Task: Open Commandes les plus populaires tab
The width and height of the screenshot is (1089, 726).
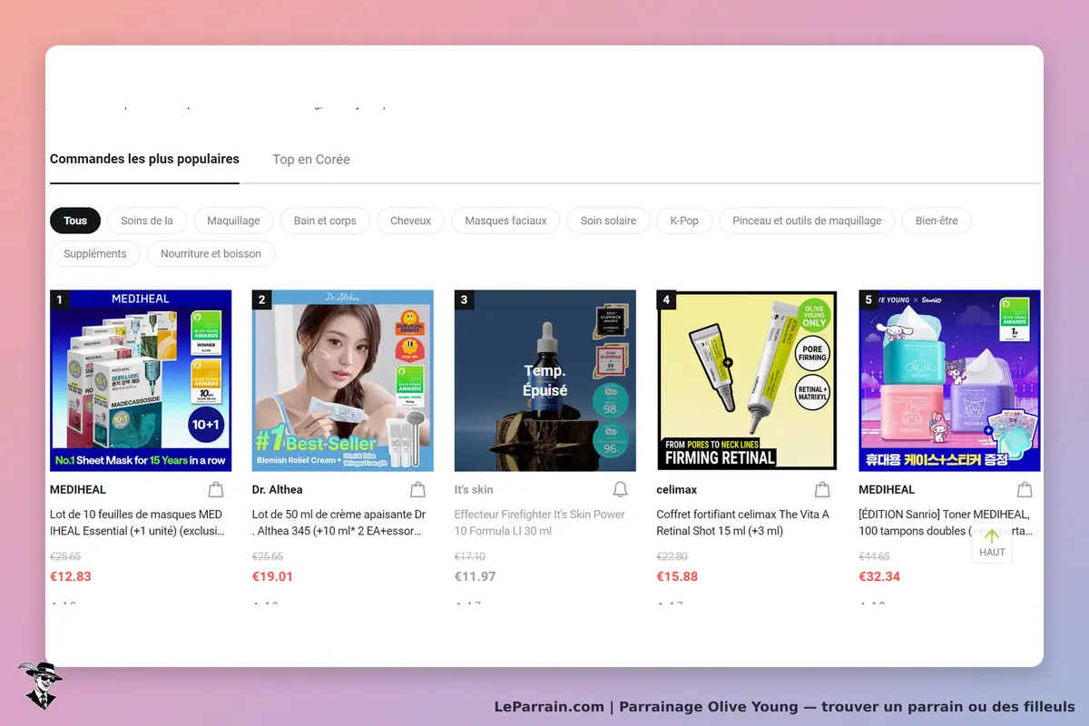Action: click(144, 159)
